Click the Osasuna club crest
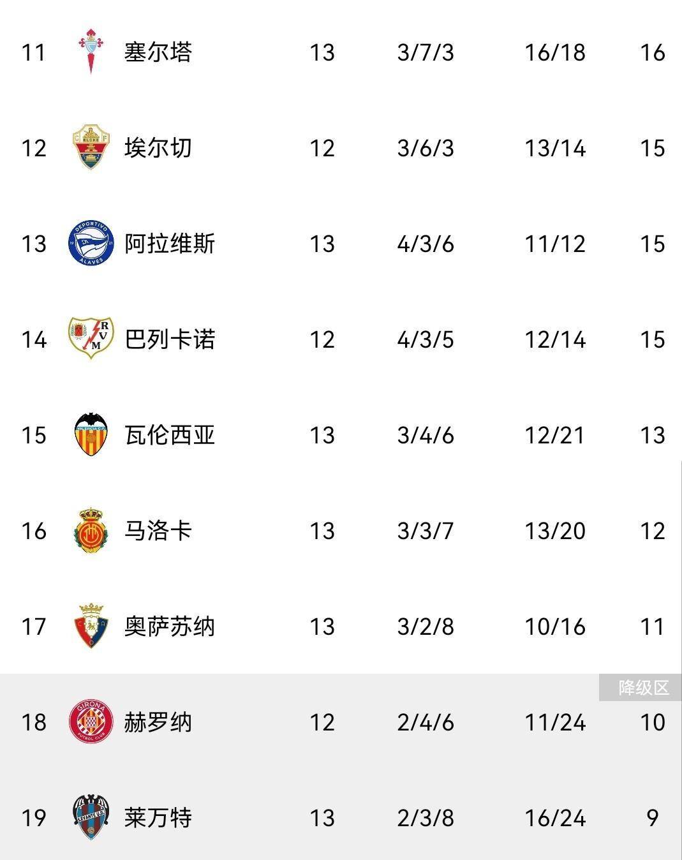The width and height of the screenshot is (682, 860). (x=91, y=626)
